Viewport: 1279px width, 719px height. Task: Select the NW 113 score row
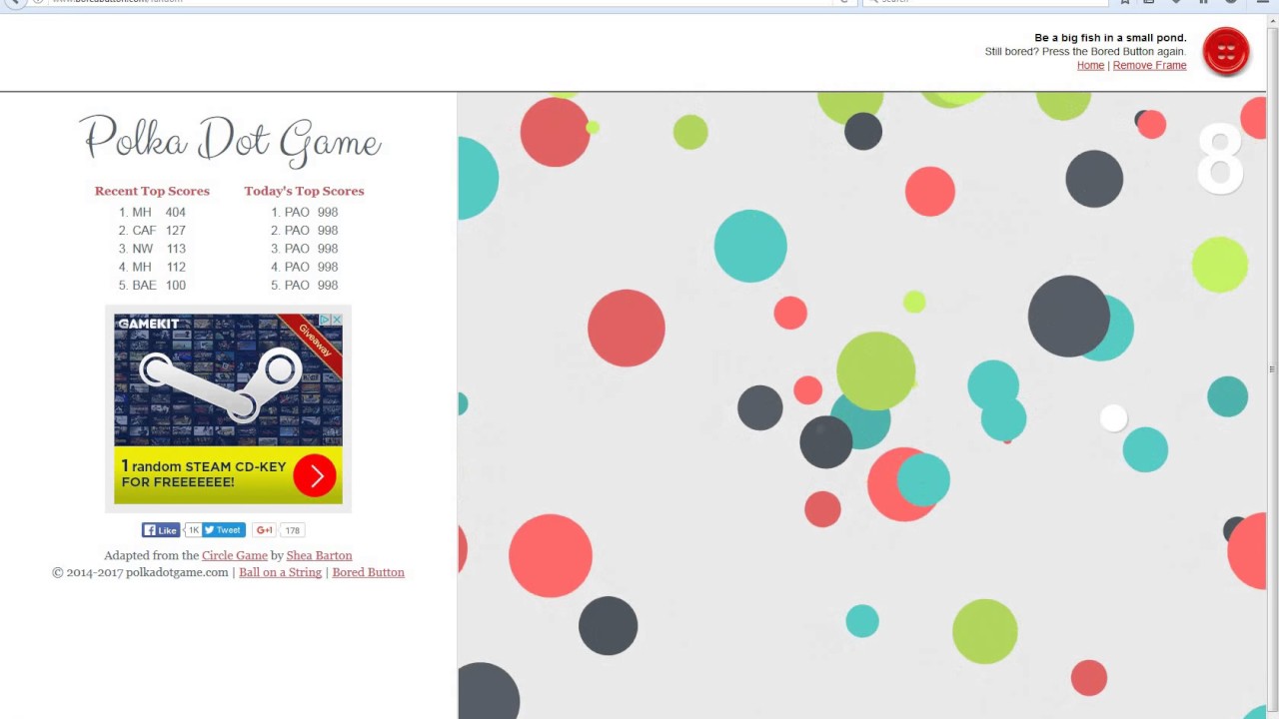click(x=152, y=249)
